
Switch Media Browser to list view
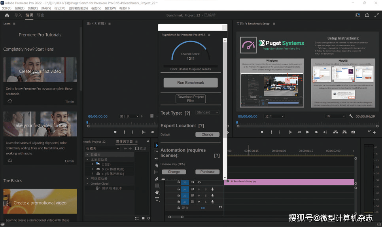coord(137,218)
